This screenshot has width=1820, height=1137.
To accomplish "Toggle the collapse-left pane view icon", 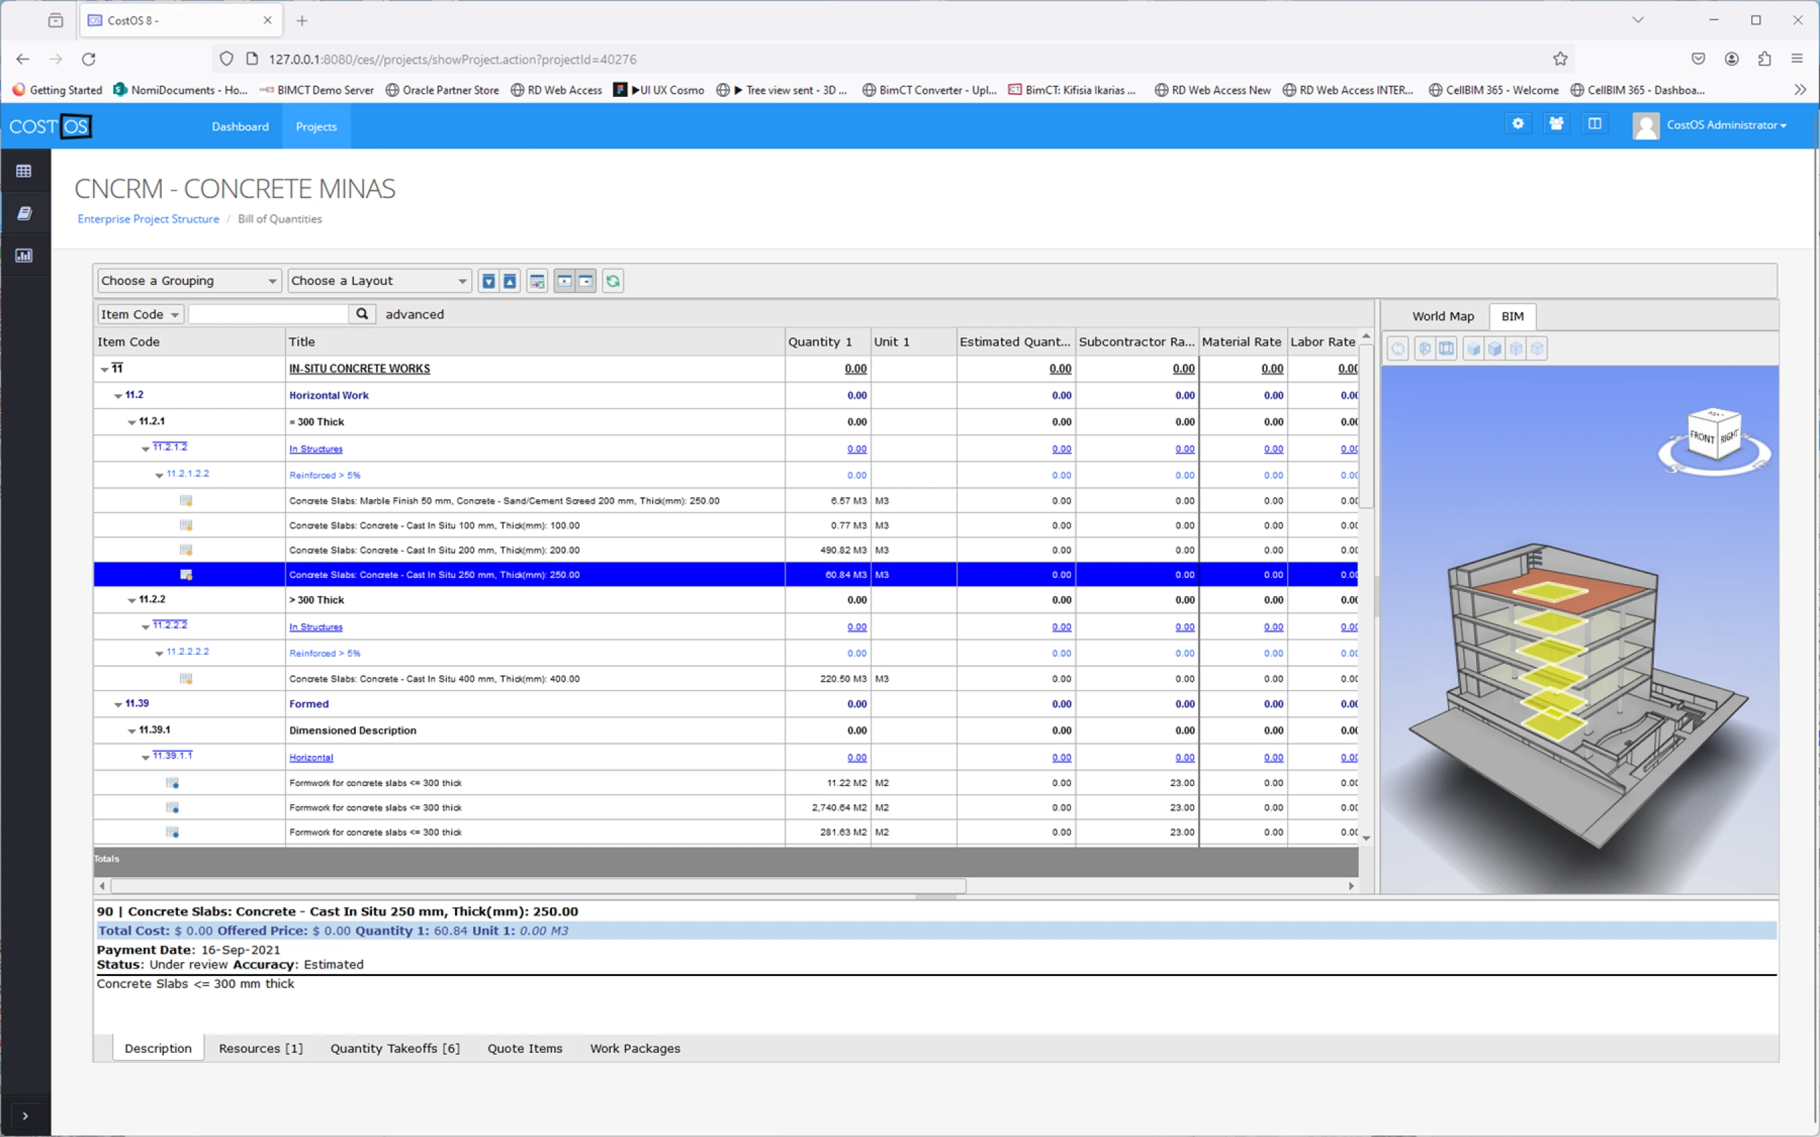I will (x=564, y=280).
